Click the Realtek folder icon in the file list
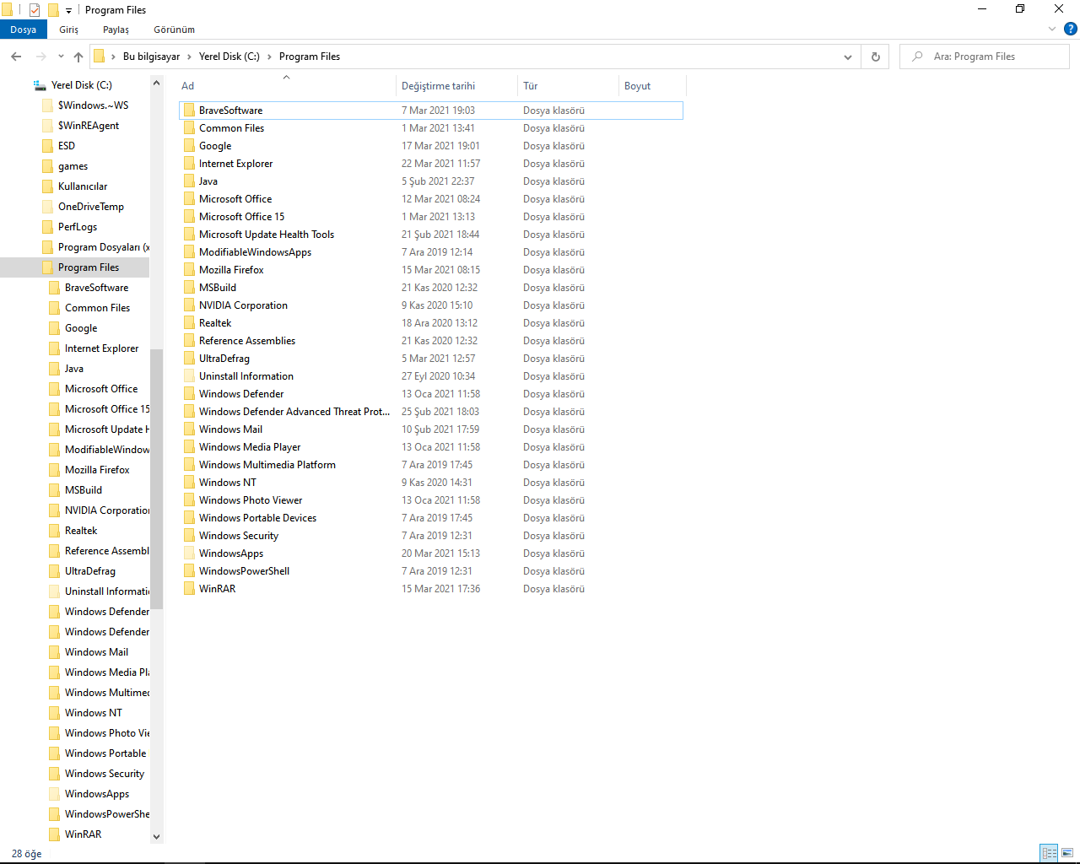This screenshot has height=864, width=1080. click(x=189, y=323)
